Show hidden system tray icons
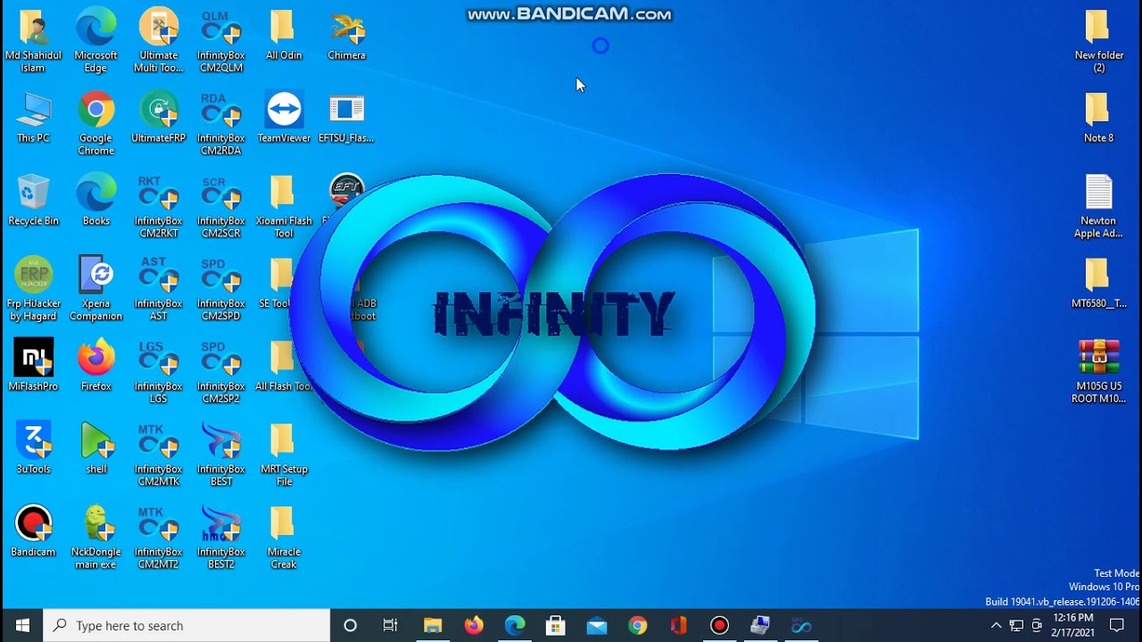Image resolution: width=1142 pixels, height=642 pixels. pyautogui.click(x=997, y=626)
